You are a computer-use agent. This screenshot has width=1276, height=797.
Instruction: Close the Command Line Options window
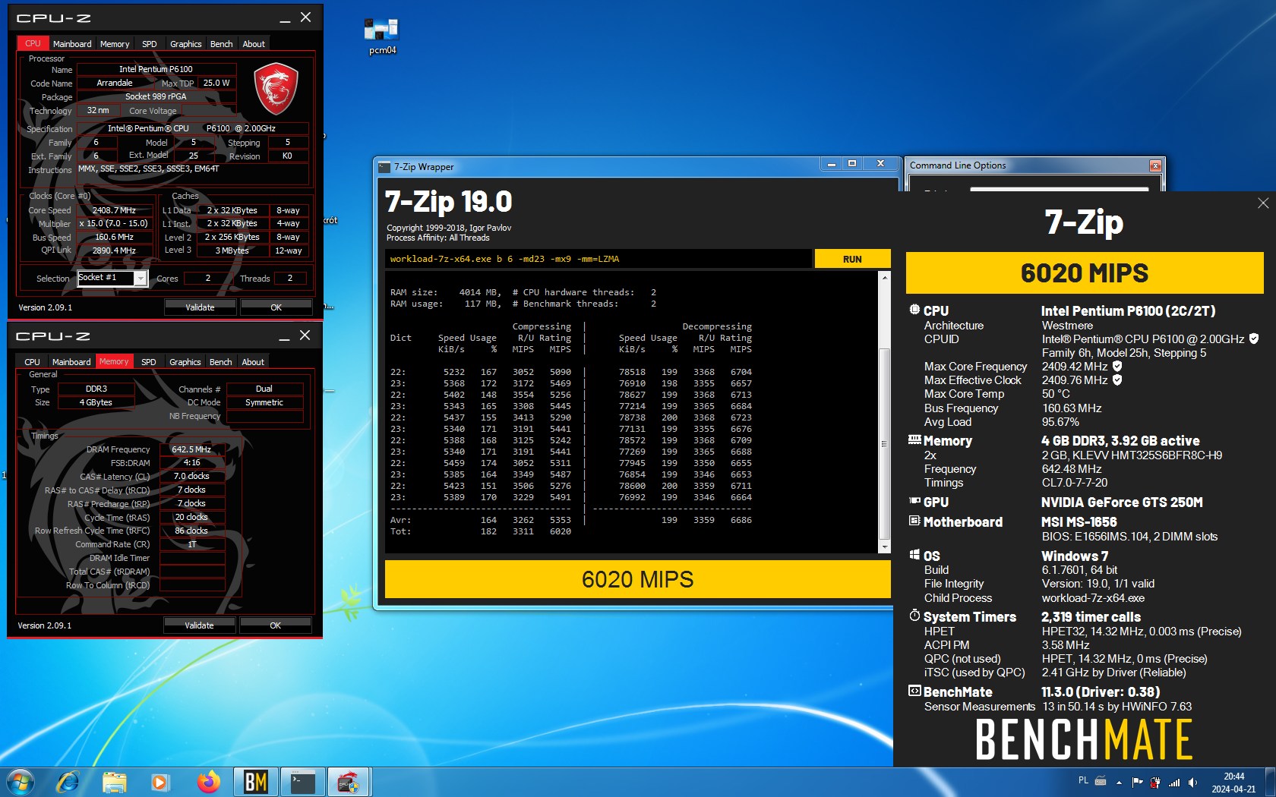[1155, 165]
